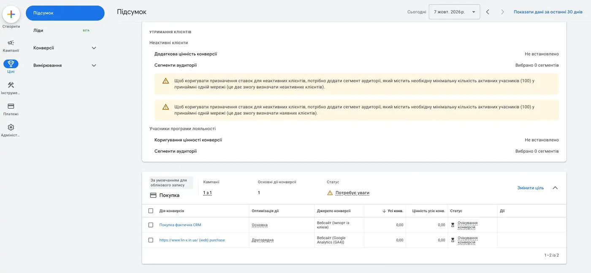Click warning icon next to Потребує уваги
The width and height of the screenshot is (591, 273).
click(330, 193)
